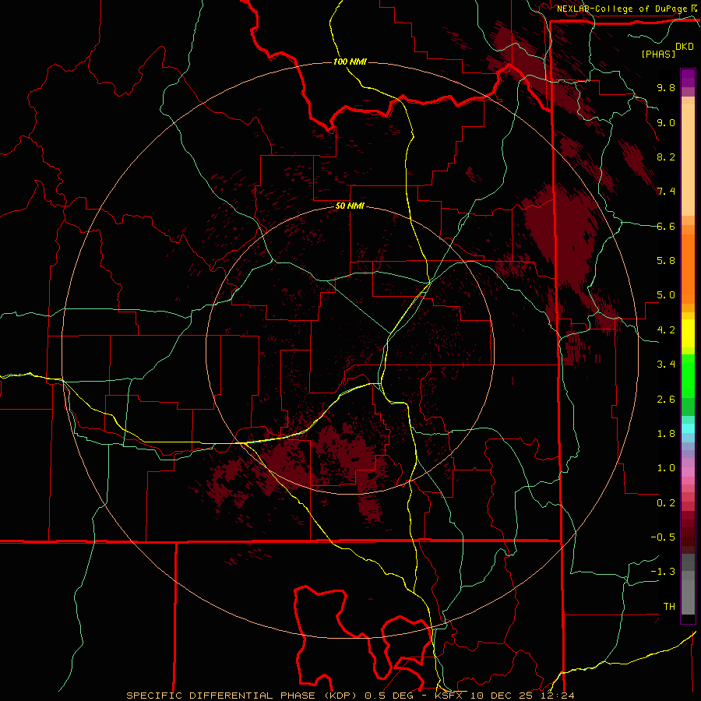Click the 1.0 legend value
Image resolution: width=701 pixels, height=701 pixels.
pos(666,468)
